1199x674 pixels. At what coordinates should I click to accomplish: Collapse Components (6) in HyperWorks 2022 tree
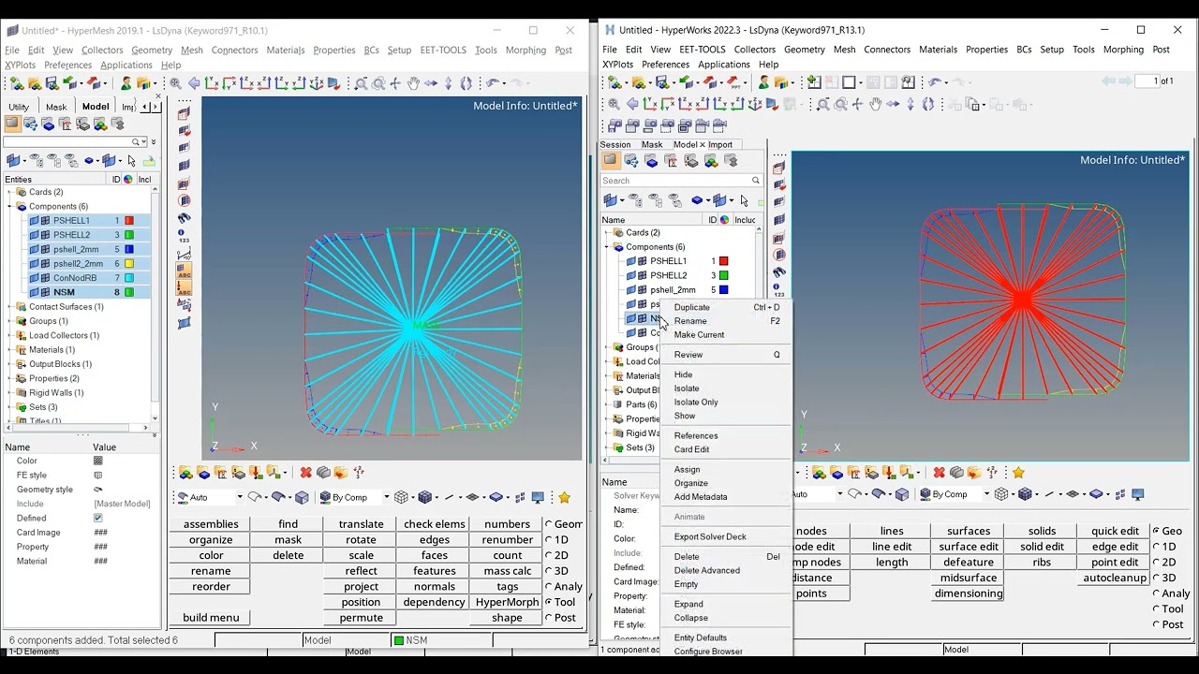pos(607,247)
